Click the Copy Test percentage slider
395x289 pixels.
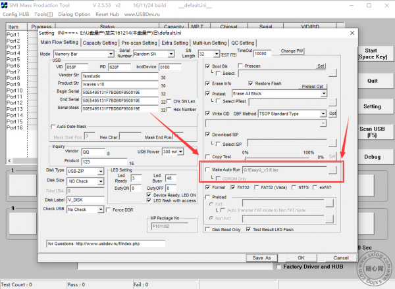(x=277, y=158)
